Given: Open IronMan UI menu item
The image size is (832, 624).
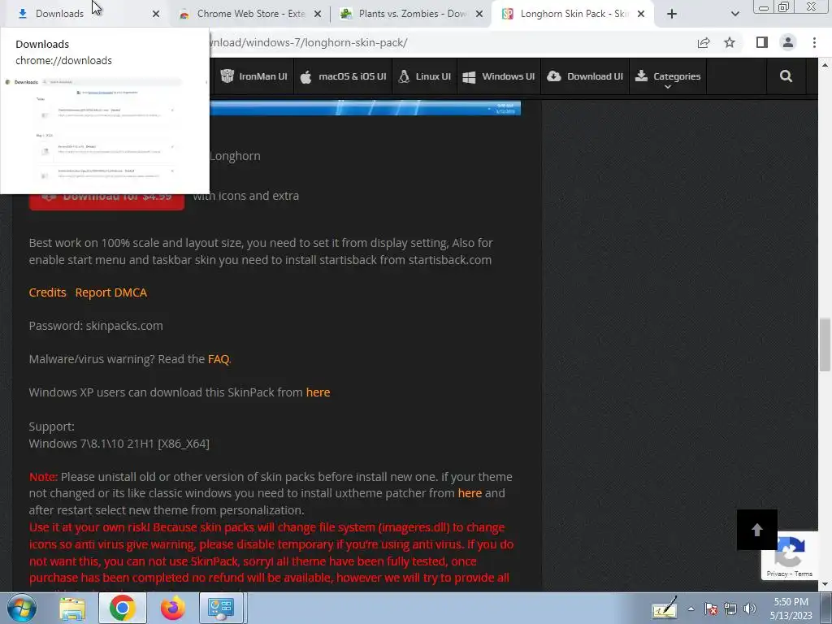Looking at the screenshot, I should tap(253, 76).
